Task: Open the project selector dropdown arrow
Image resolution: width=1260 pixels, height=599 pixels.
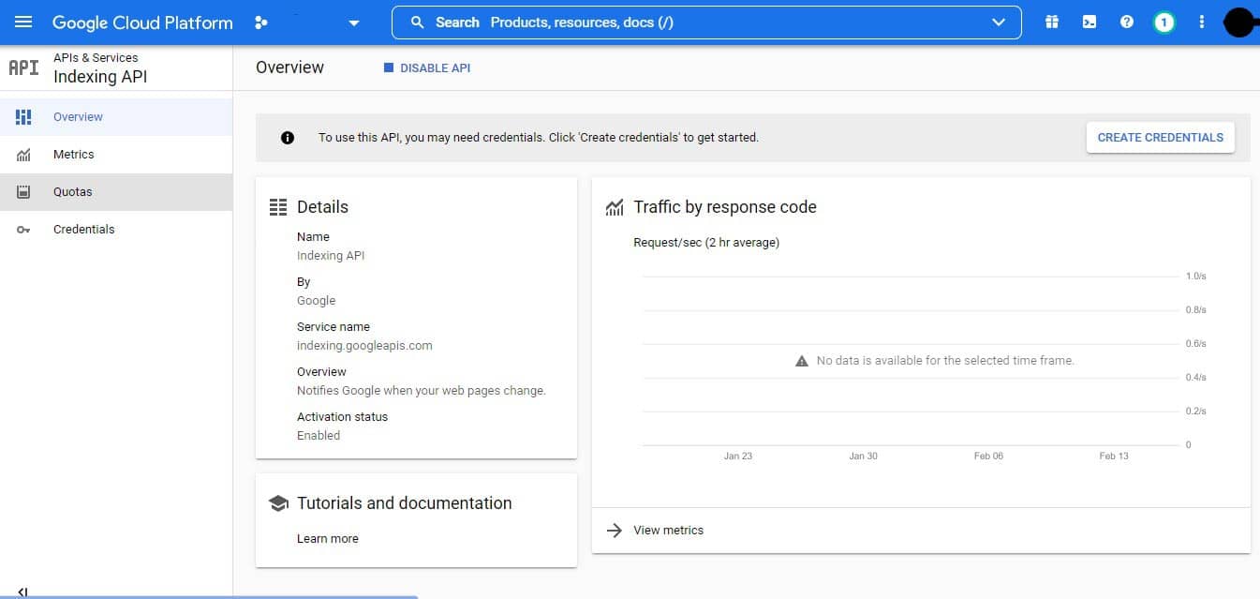Action: (x=353, y=21)
